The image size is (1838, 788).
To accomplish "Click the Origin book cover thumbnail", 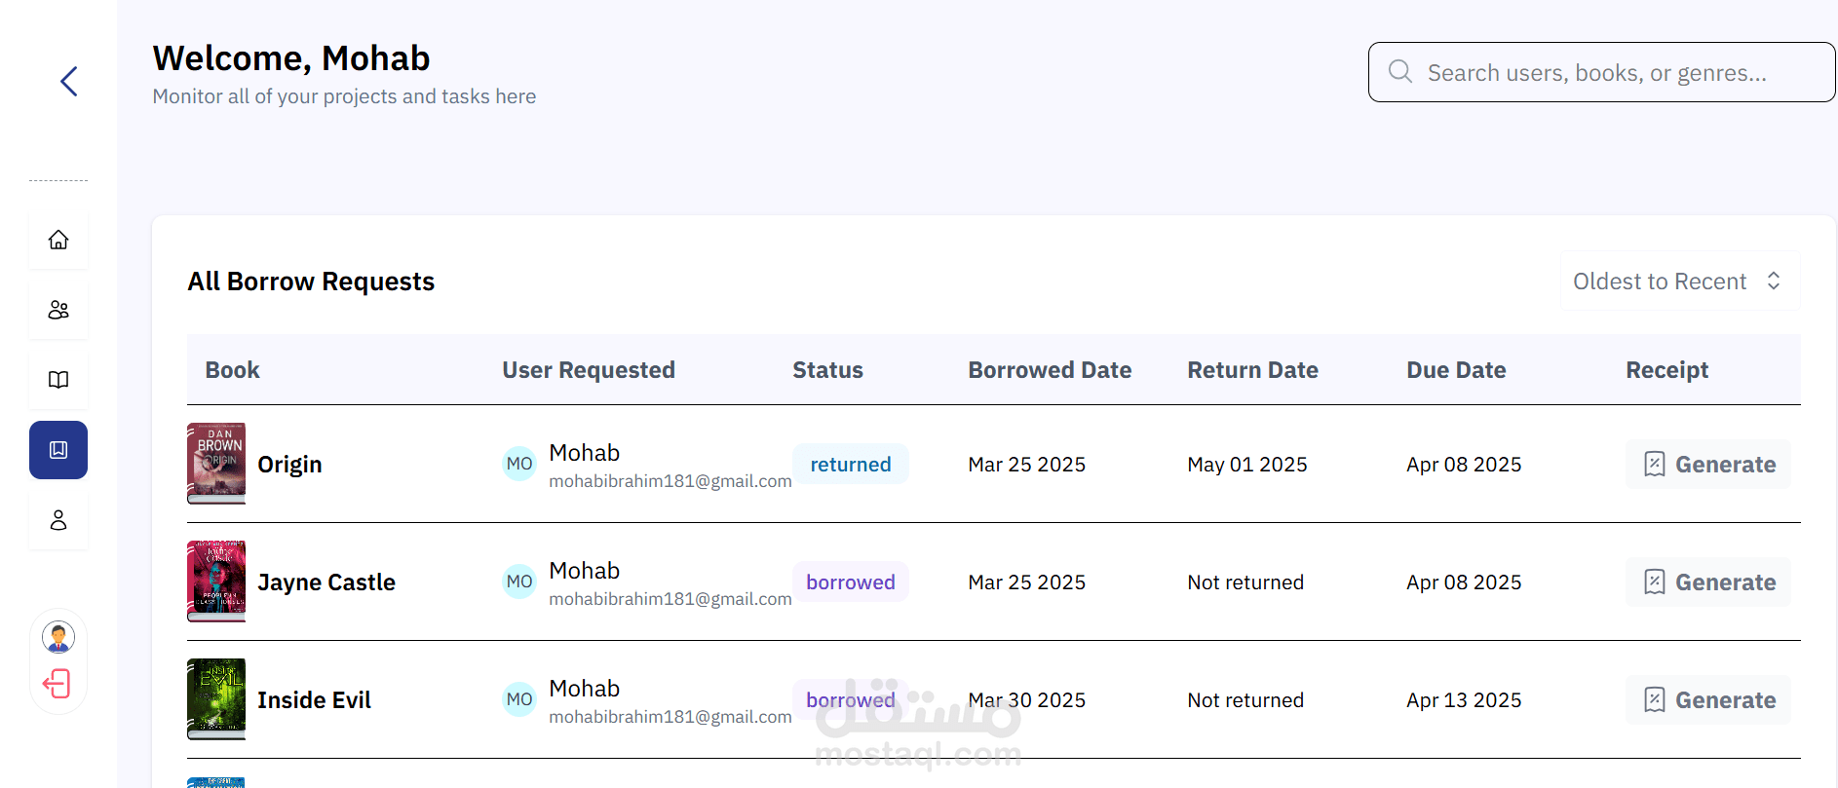I will point(216,464).
